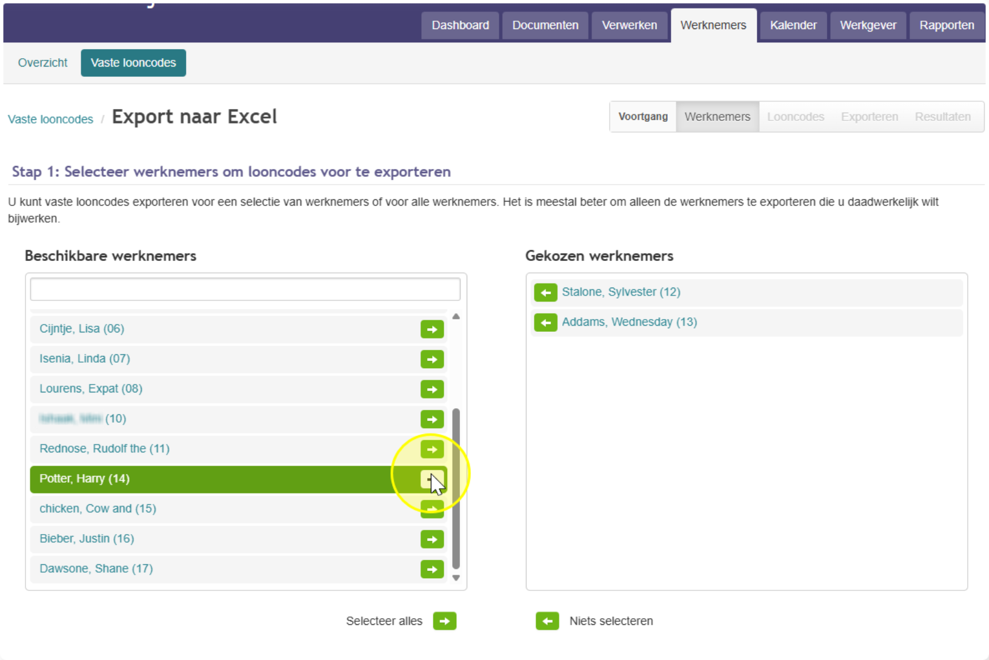Open Overzicht sub-navigation link
The height and width of the screenshot is (660, 989).
[42, 63]
